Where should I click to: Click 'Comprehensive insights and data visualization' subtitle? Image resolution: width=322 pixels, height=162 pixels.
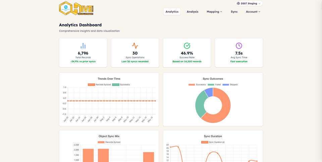pos(89,31)
